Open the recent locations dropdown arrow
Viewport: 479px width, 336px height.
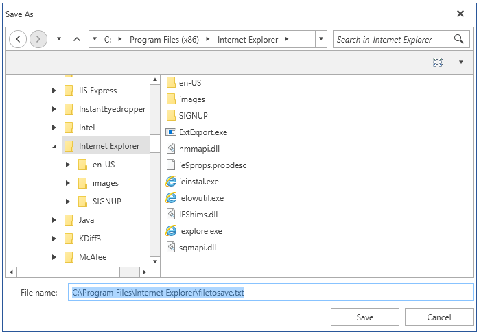[x=59, y=39]
